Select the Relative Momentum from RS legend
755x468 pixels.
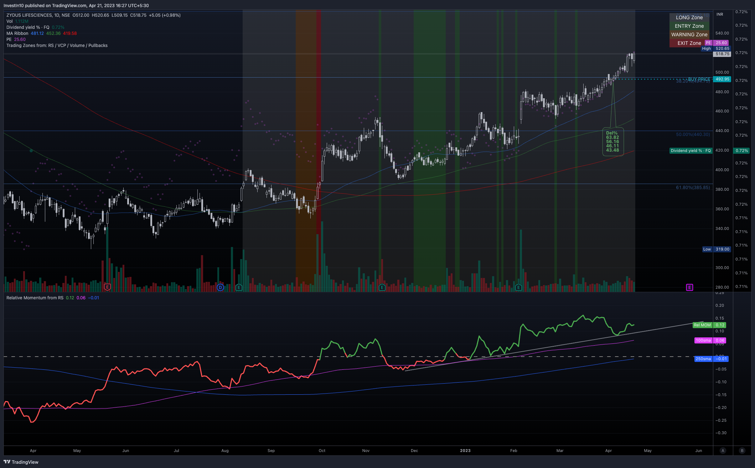pos(53,298)
